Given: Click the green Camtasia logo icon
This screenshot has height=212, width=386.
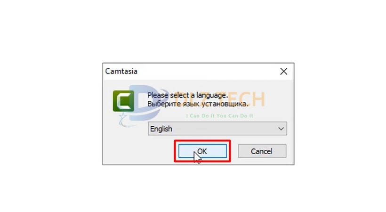Looking at the screenshot, I should coord(123,101).
